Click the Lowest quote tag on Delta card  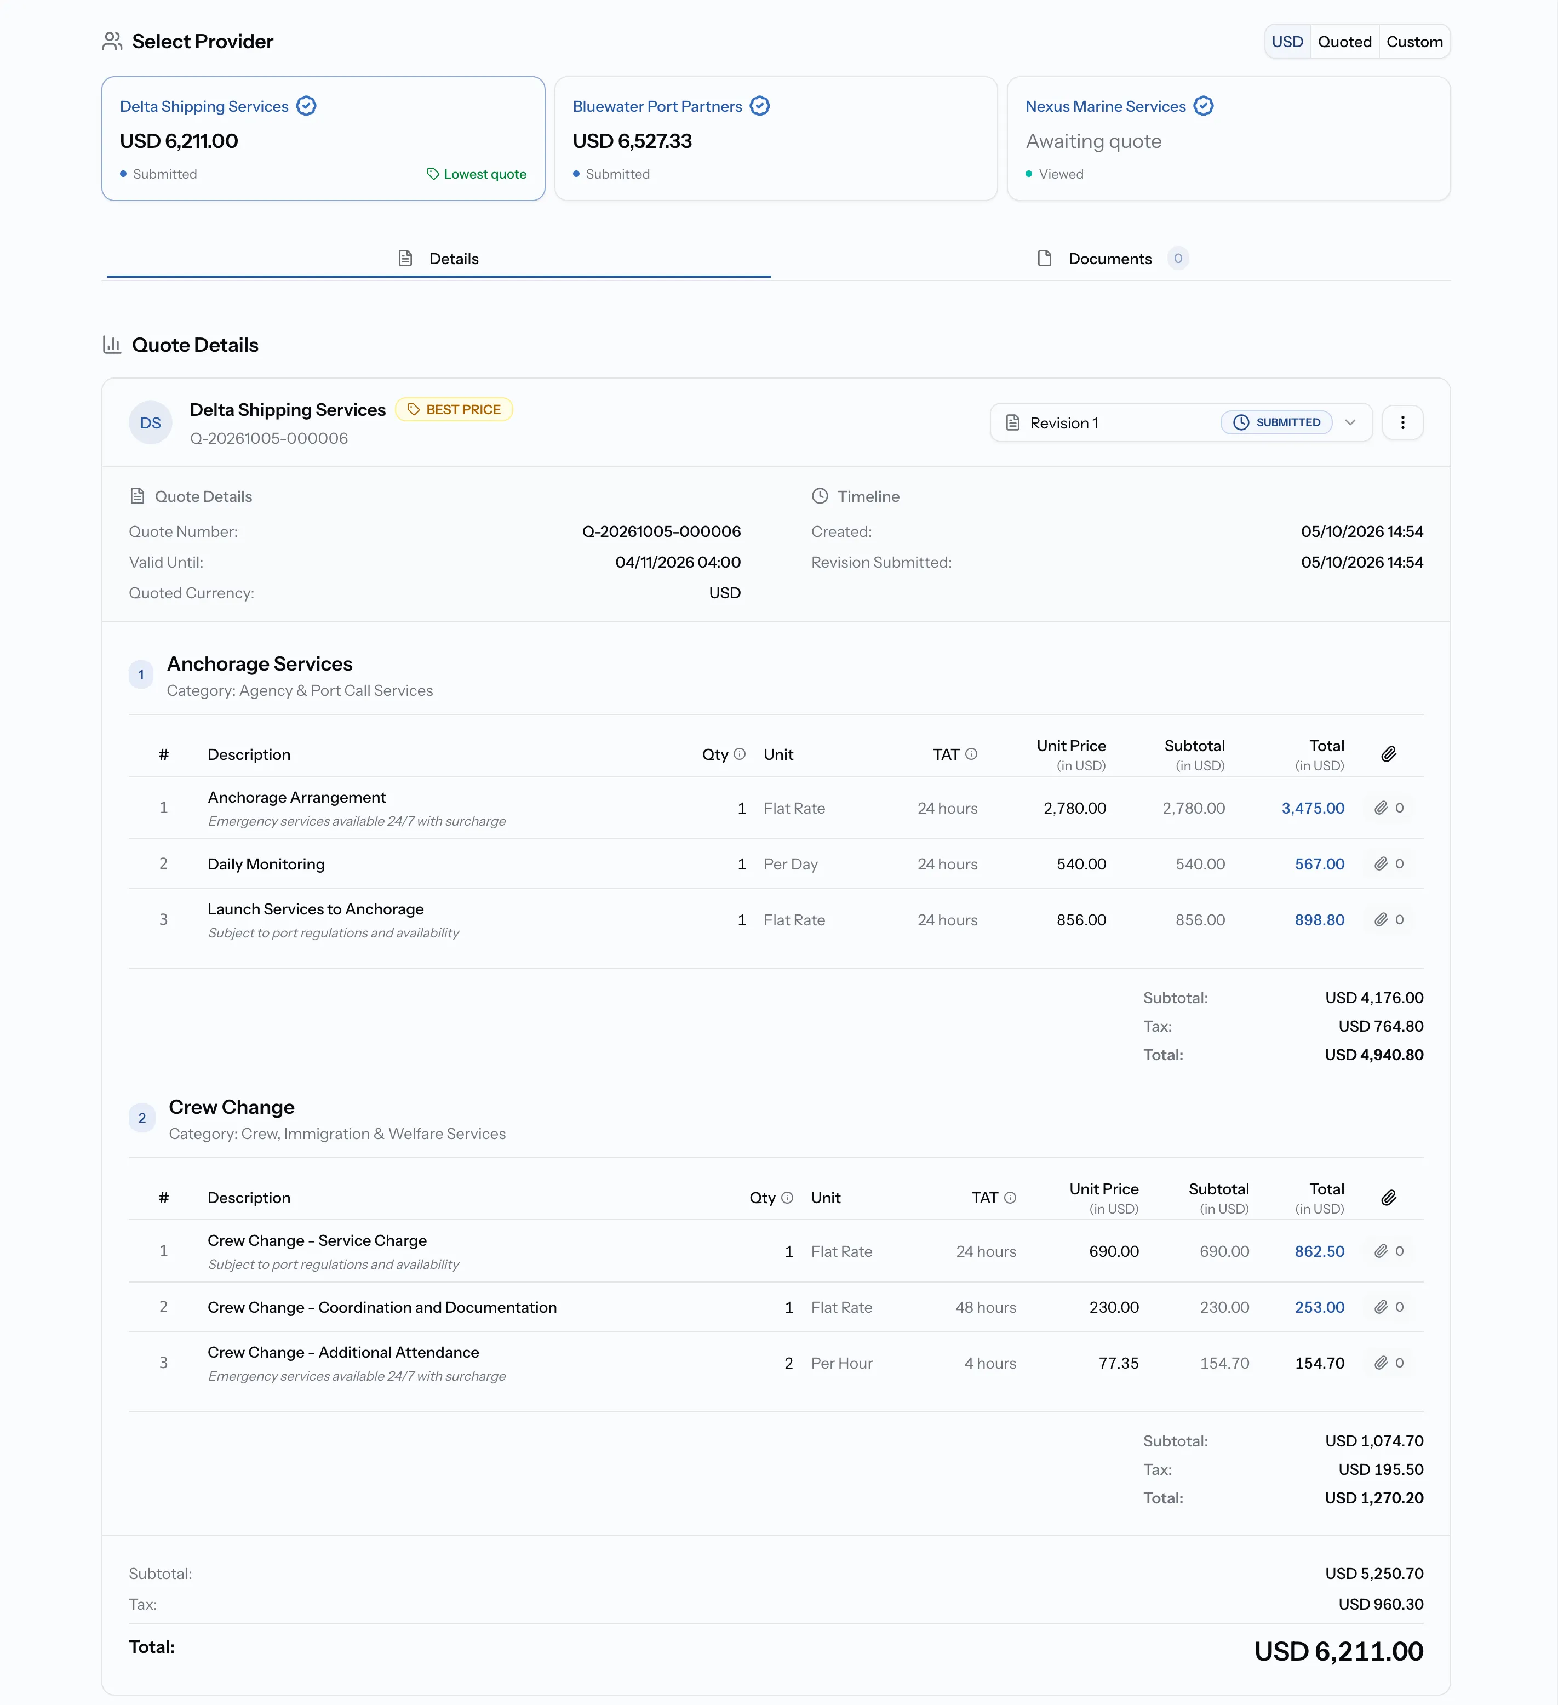476,173
